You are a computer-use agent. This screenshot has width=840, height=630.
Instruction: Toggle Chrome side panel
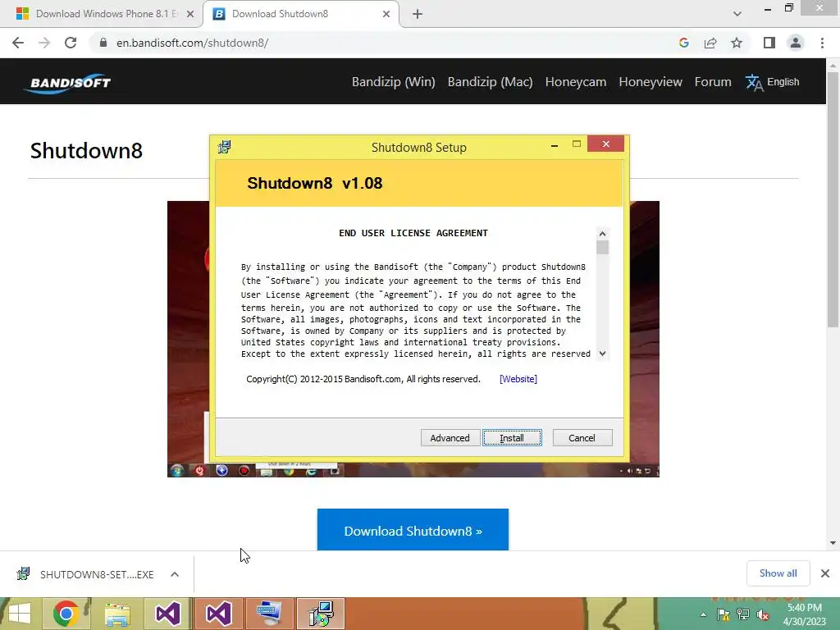pyautogui.click(x=769, y=43)
